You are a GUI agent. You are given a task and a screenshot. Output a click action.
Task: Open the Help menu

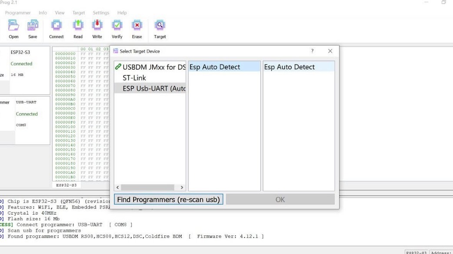click(122, 13)
